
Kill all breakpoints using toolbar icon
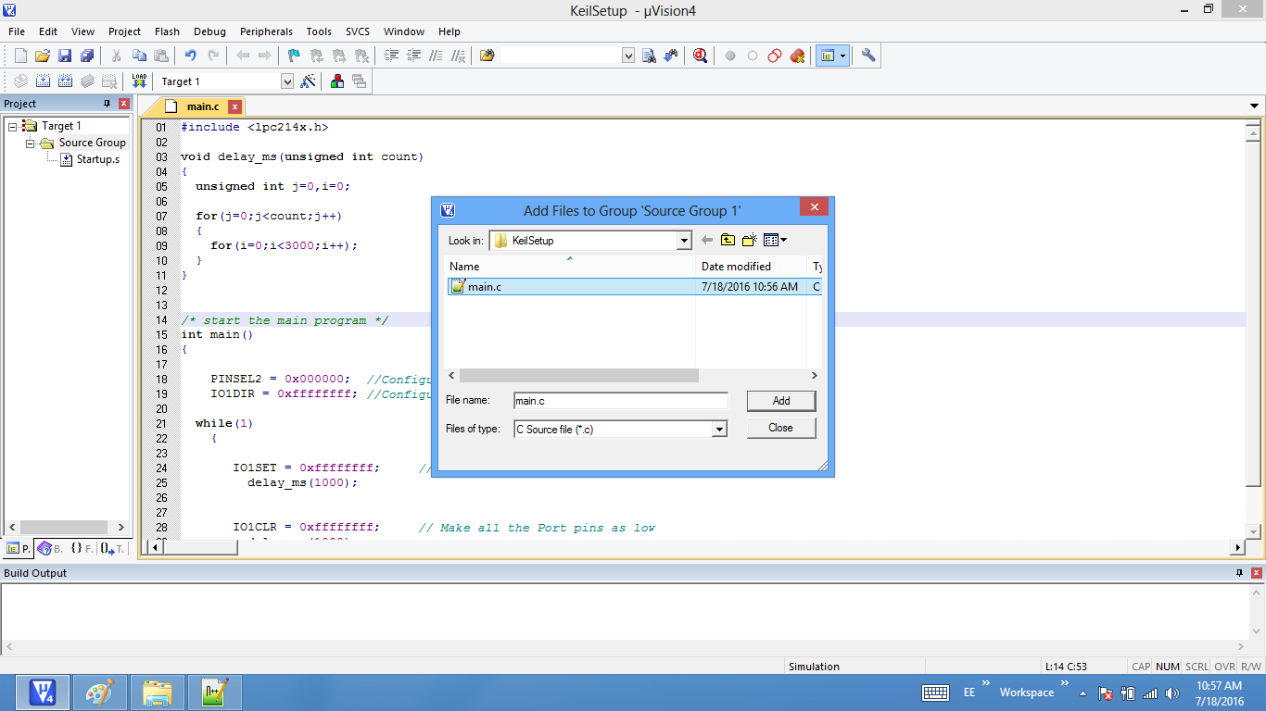(797, 56)
